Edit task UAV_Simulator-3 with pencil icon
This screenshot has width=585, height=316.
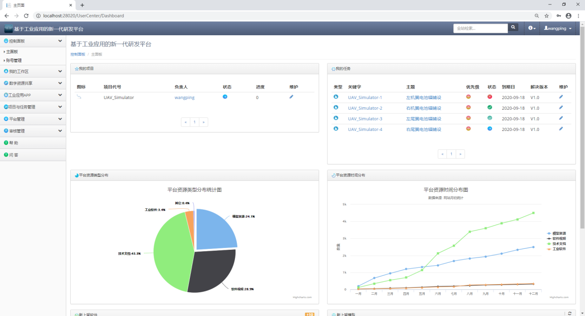pyautogui.click(x=561, y=118)
